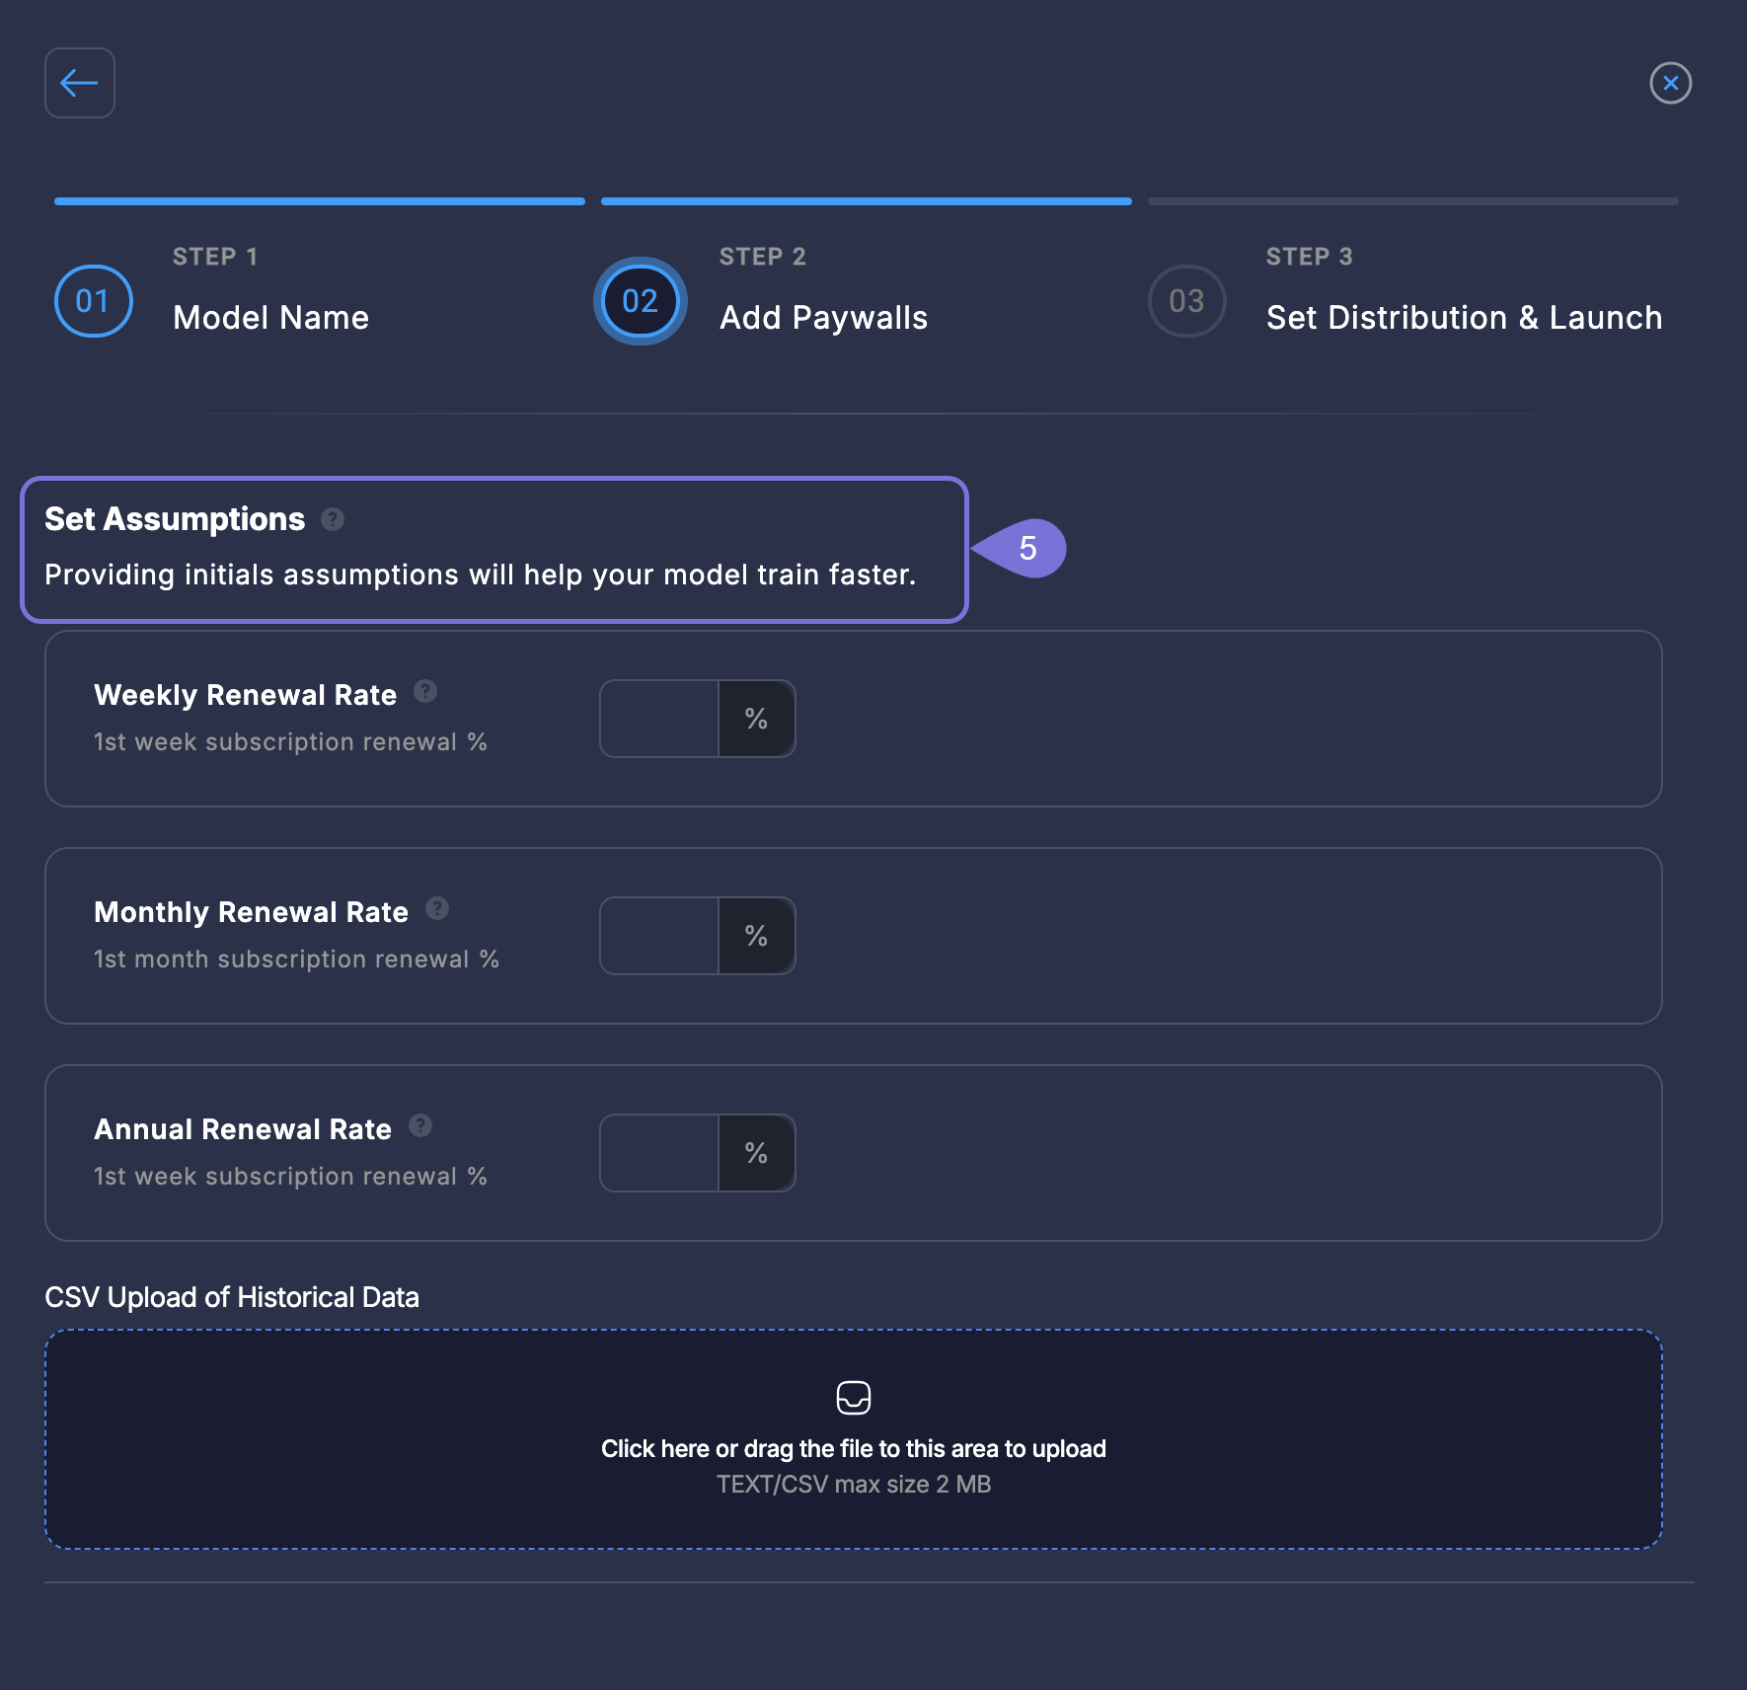Viewport: 1747px width, 1690px height.
Task: Click the back arrow button
Action: (80, 83)
